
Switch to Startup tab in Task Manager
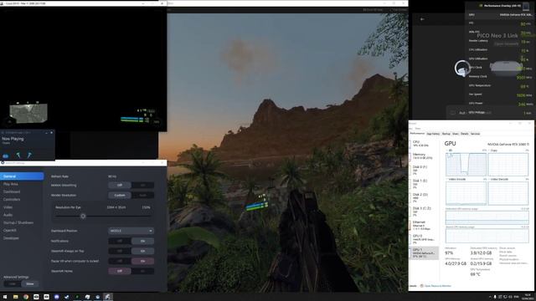click(x=446, y=134)
